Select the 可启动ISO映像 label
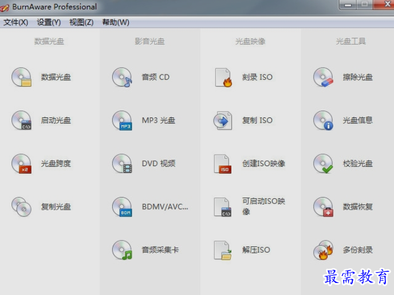394x295 pixels. pos(263,206)
